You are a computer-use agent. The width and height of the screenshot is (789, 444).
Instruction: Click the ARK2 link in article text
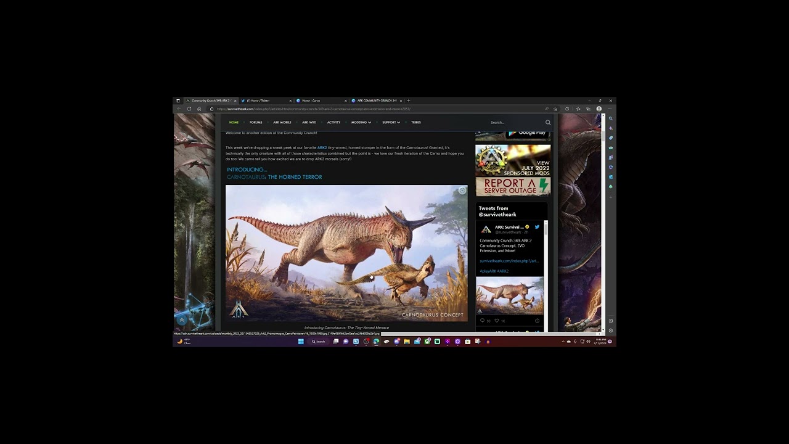(x=322, y=148)
